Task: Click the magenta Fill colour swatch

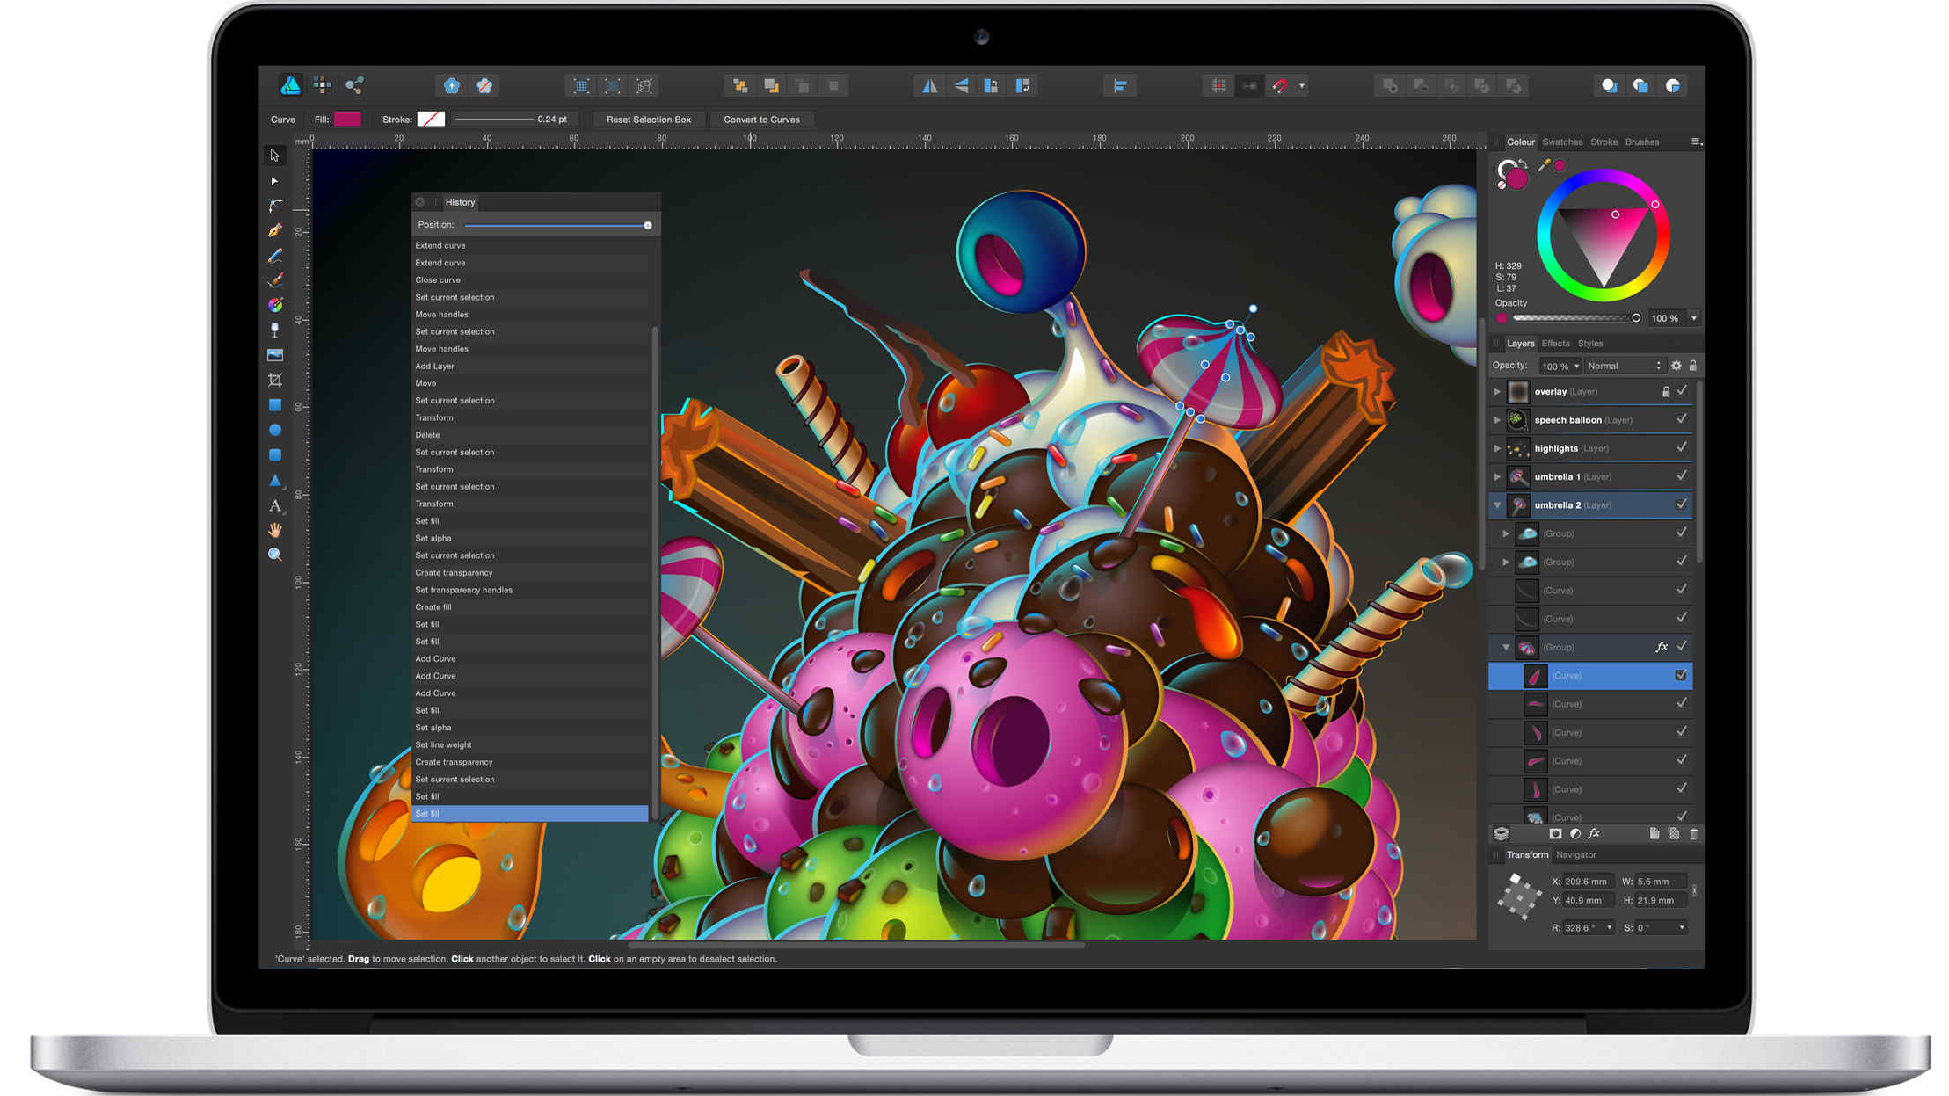Action: pos(347,120)
